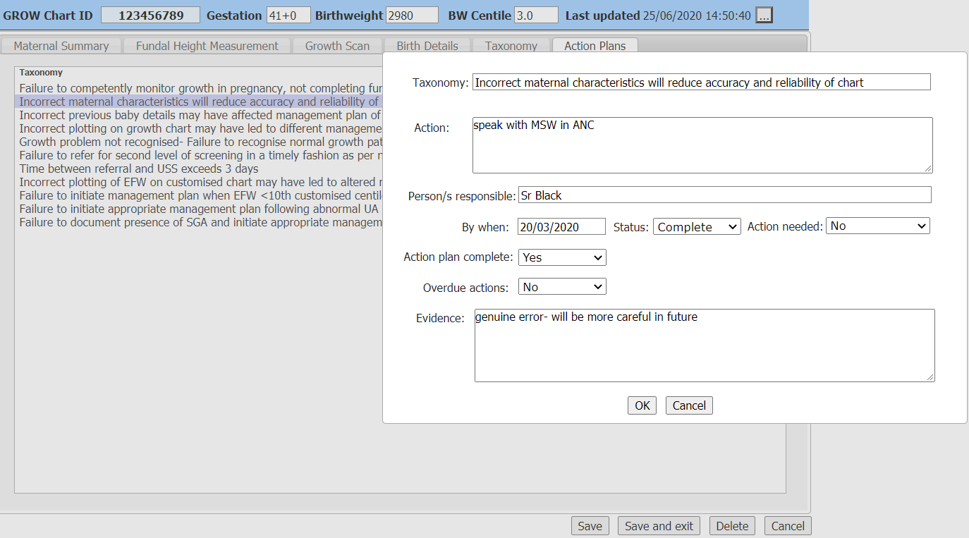Click the bottom Save button
Viewport: 969px width, 538px height.
click(x=590, y=526)
